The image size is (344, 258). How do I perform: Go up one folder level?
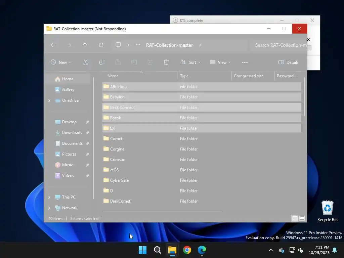click(x=85, y=45)
